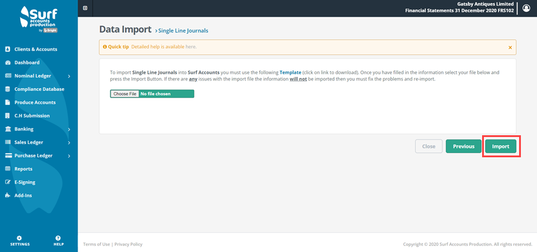Open Produce Accounts menu item
Screen dimensions: 537x252
(x=35, y=102)
